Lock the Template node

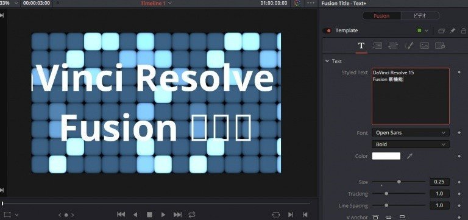click(x=464, y=30)
